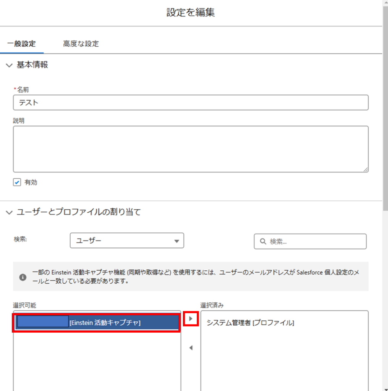Select the 一般設定 tab

[21, 44]
